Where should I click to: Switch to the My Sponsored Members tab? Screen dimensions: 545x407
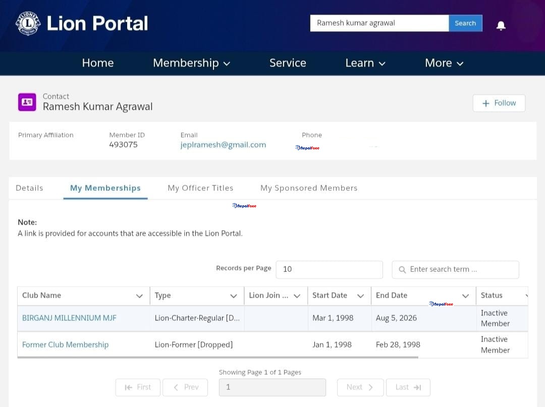(x=309, y=188)
